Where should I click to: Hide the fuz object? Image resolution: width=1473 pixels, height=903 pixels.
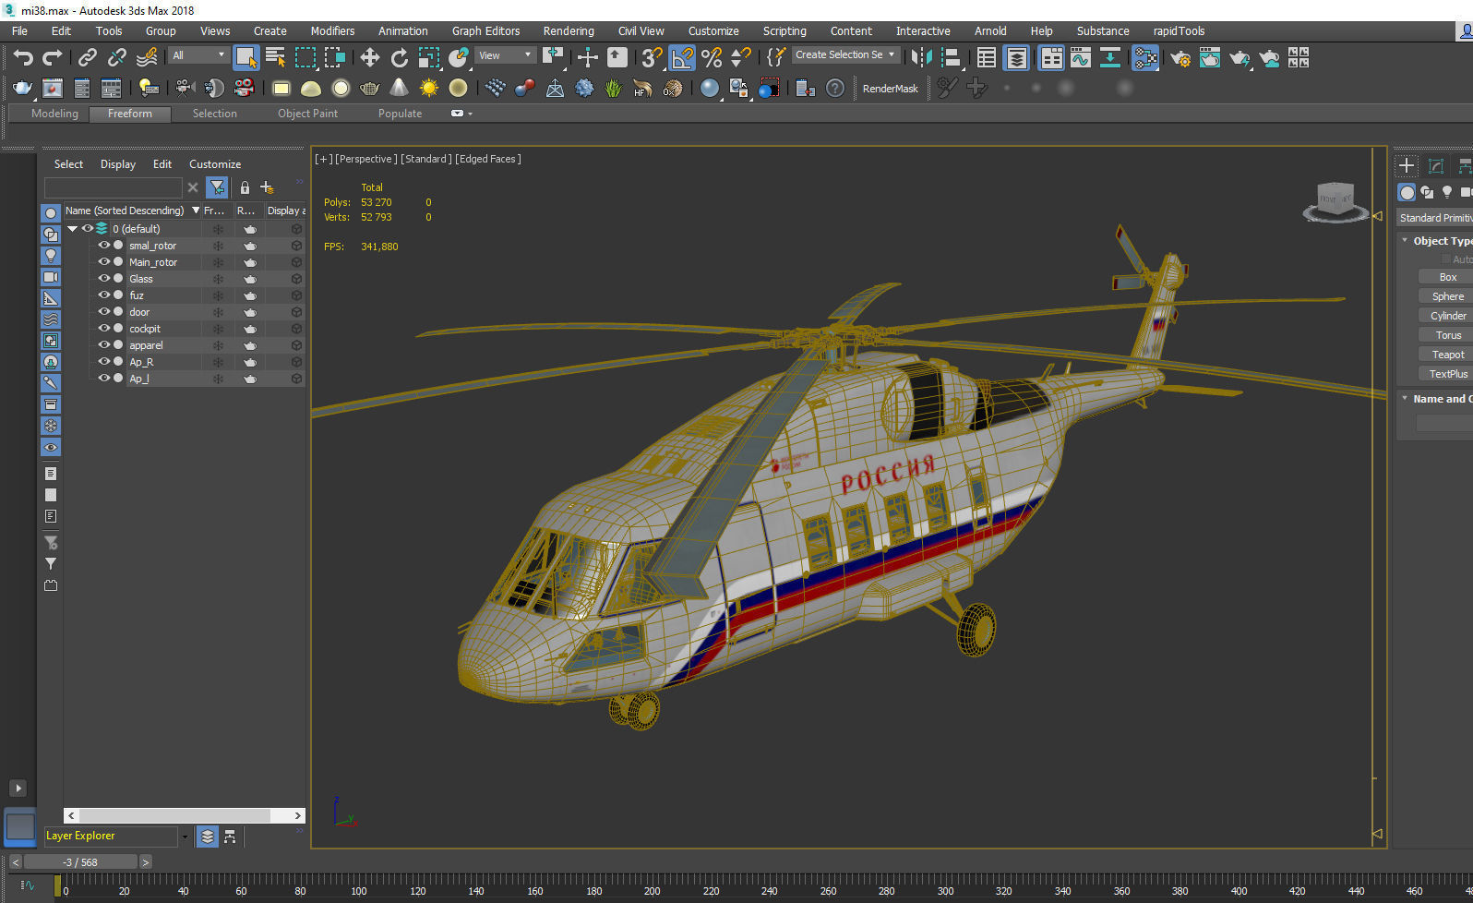pyautogui.click(x=104, y=295)
